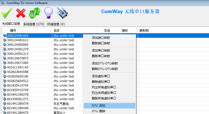Viewport: 209px width, 114px height.
Task: Click device icon for row 601941280470
Action: pos(4,112)
